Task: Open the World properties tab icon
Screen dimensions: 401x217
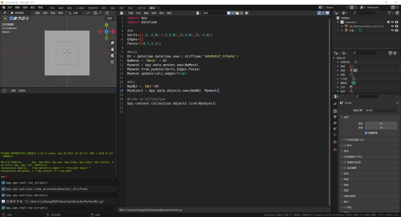Action: [x=335, y=135]
